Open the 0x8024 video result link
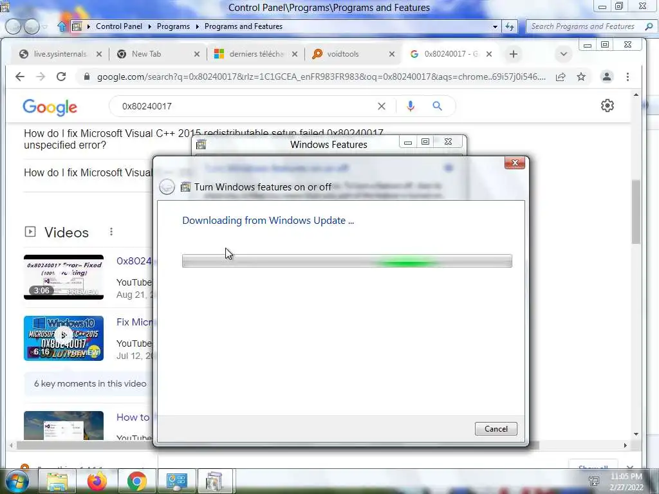The image size is (659, 494). (134, 261)
